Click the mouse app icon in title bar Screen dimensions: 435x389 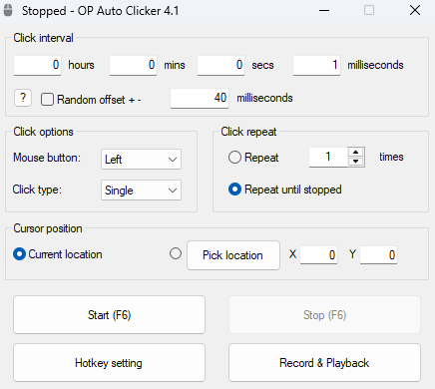tap(8, 10)
